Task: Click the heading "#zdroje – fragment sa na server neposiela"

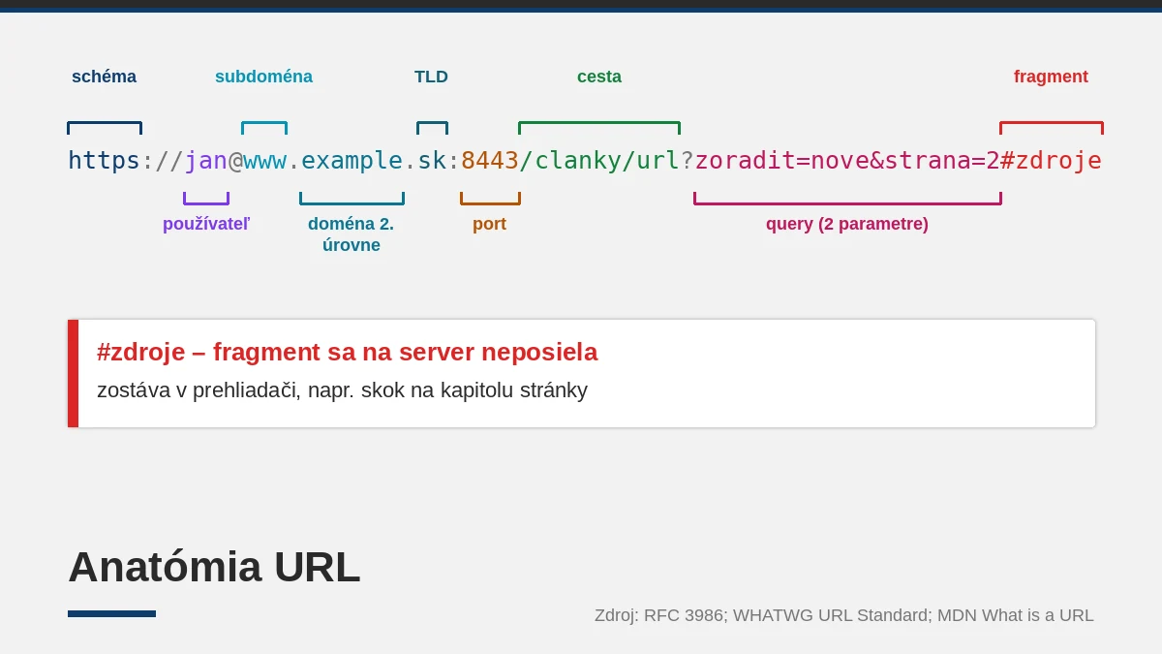Action: pyautogui.click(x=347, y=352)
